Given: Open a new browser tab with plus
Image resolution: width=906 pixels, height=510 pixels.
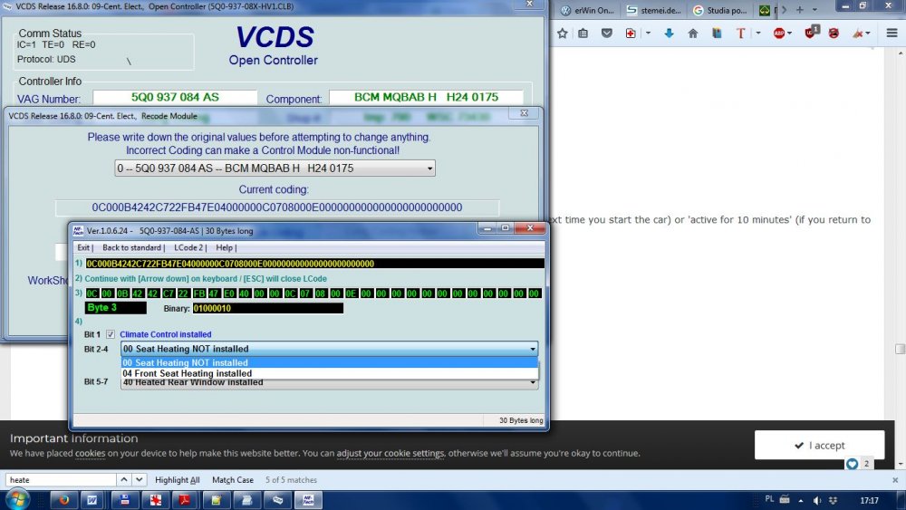Looking at the screenshot, I should pyautogui.click(x=800, y=10).
